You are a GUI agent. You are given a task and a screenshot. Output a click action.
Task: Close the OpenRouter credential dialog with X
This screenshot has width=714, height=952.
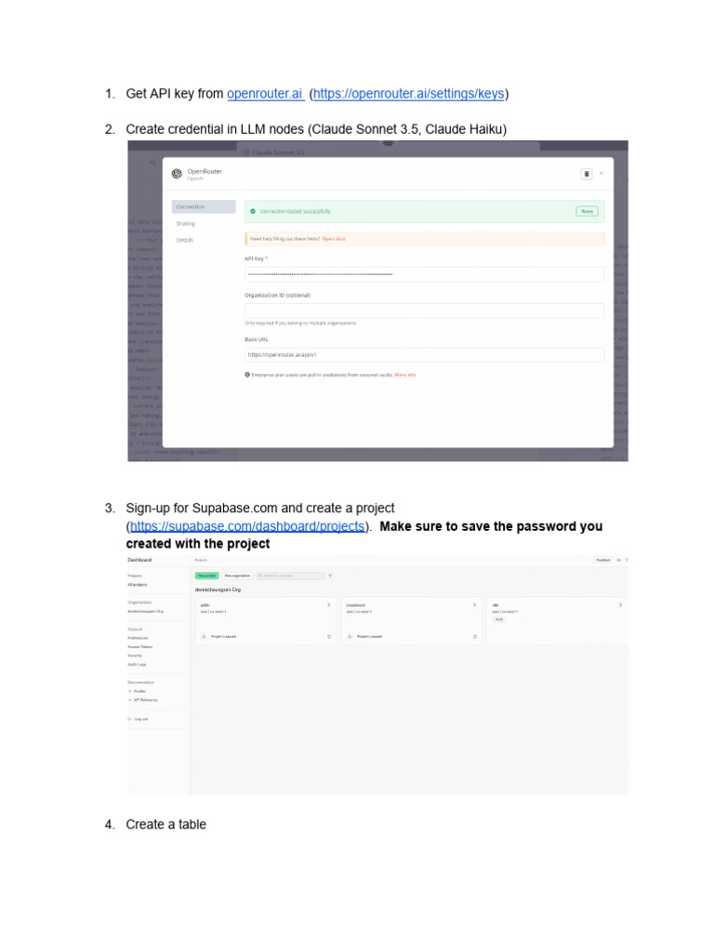coord(602,174)
